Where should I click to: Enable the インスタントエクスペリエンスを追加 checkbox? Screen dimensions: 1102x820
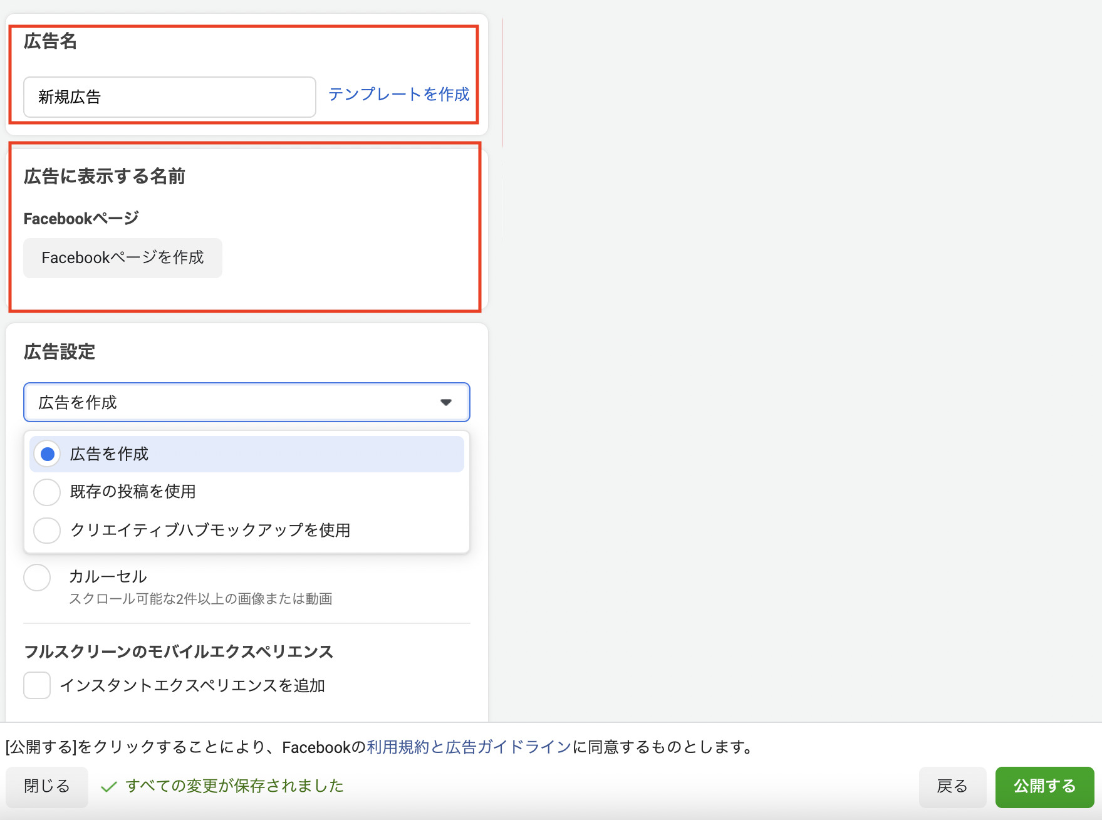pyautogui.click(x=37, y=685)
